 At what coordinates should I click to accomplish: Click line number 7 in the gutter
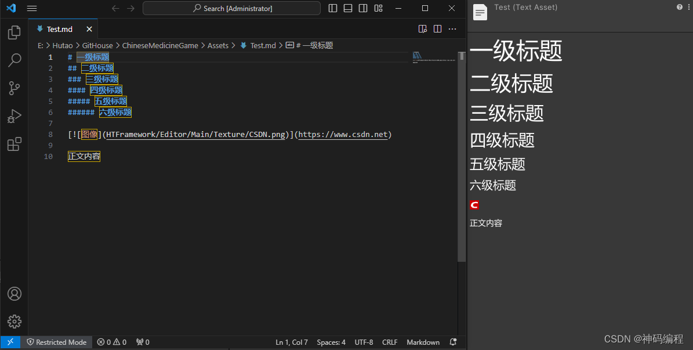click(x=50, y=124)
